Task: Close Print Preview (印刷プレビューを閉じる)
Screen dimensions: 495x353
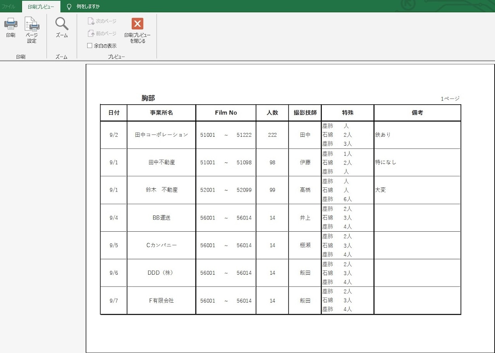Action: pyautogui.click(x=138, y=30)
